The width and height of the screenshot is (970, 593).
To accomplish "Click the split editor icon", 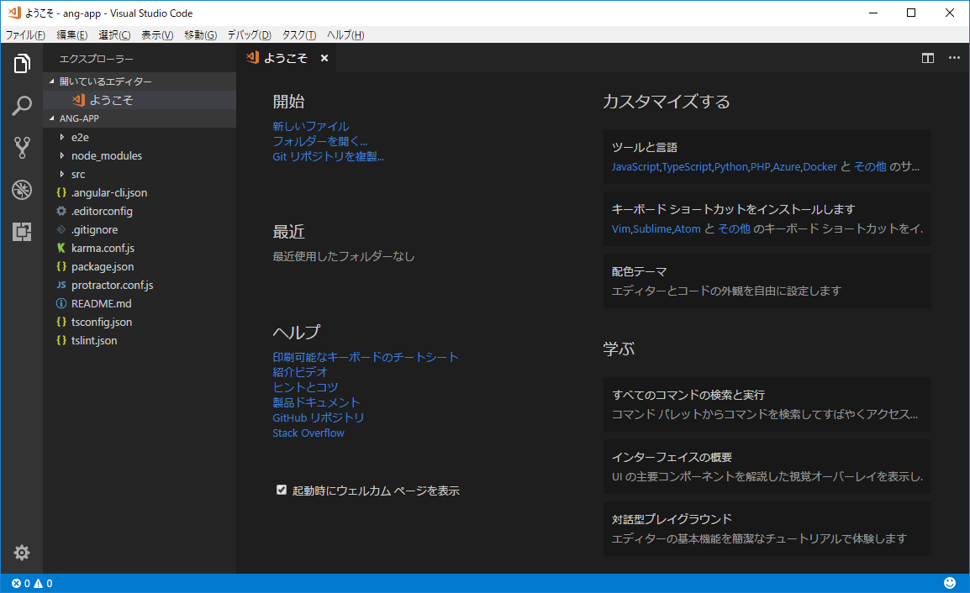I will pos(928,58).
